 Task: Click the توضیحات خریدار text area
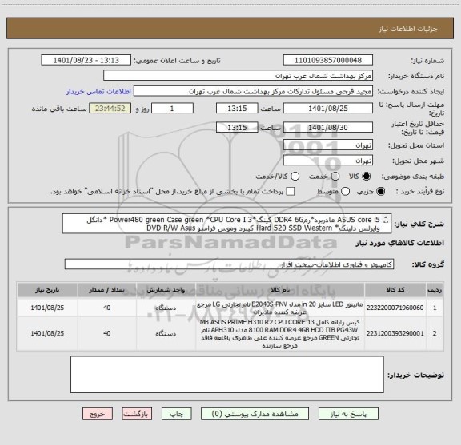click(227, 374)
